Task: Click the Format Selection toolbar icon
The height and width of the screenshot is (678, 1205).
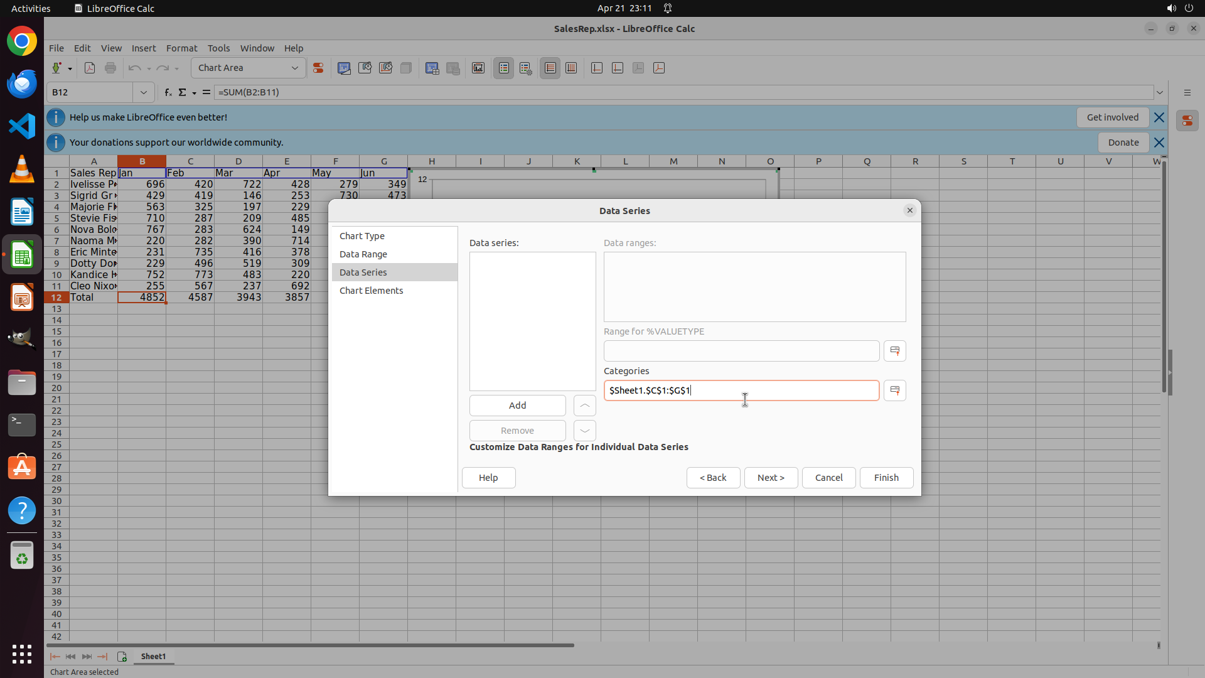Action: coord(318,68)
